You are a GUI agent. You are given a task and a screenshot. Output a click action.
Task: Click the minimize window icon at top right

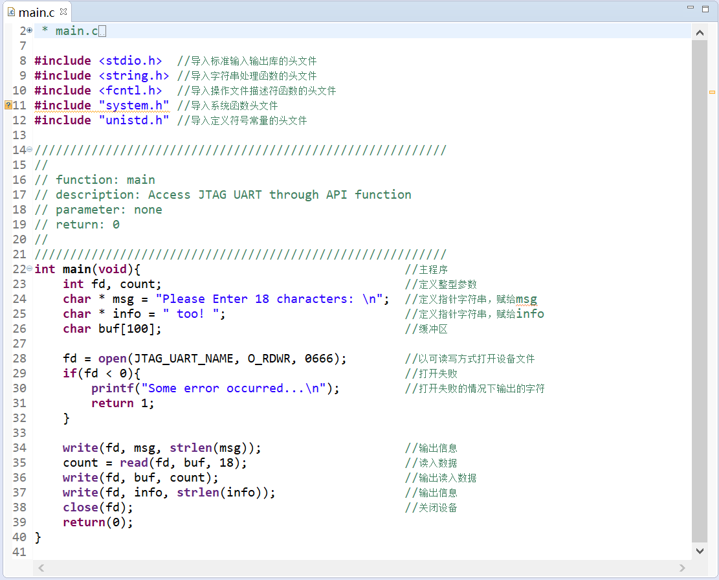(689, 6)
